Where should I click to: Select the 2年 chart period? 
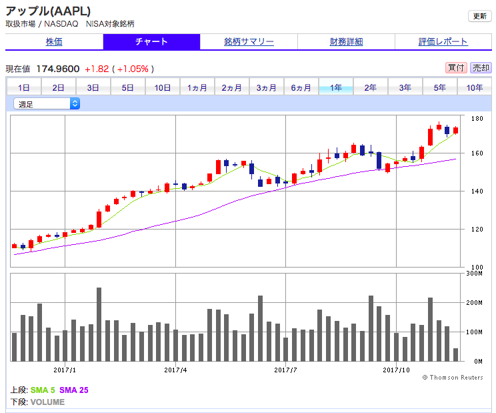(371, 87)
